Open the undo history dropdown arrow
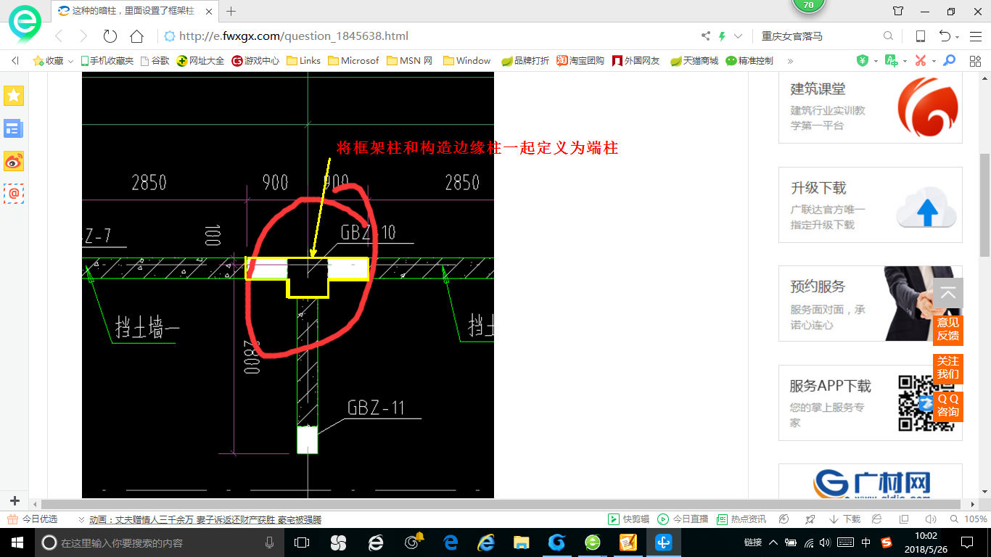Image resolution: width=991 pixels, height=557 pixels. pos(958,37)
